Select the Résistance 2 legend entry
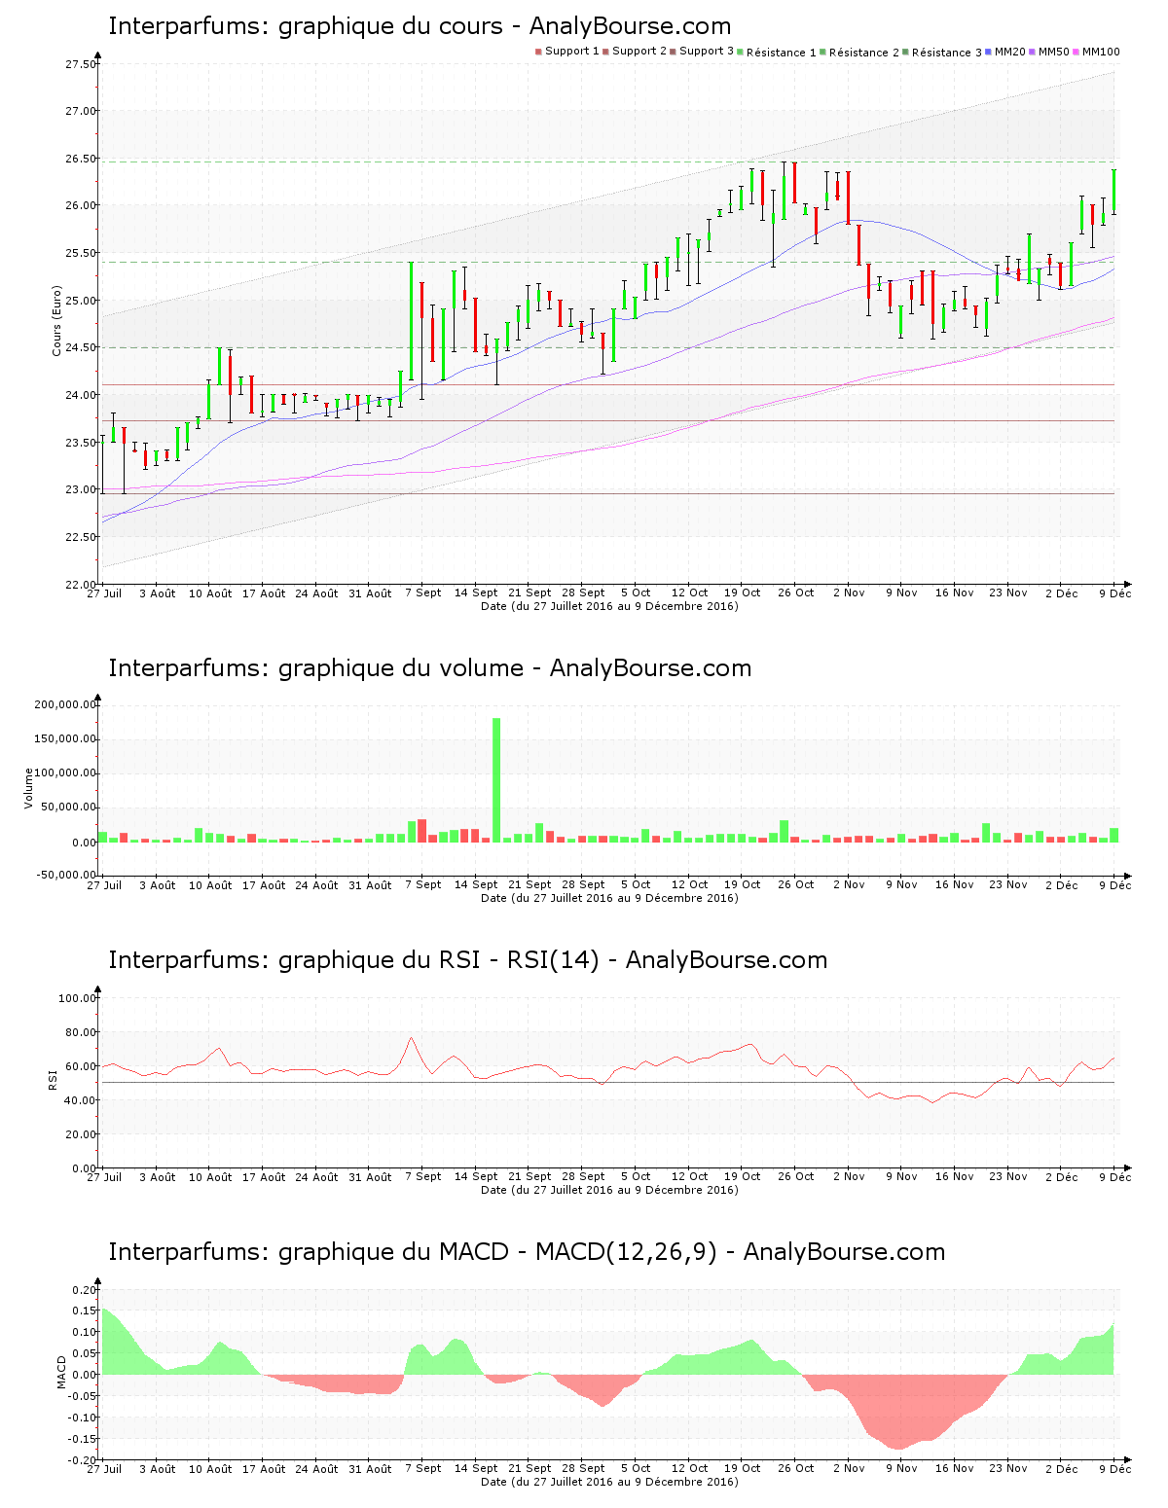The width and height of the screenshot is (1168, 1508). coord(859,52)
